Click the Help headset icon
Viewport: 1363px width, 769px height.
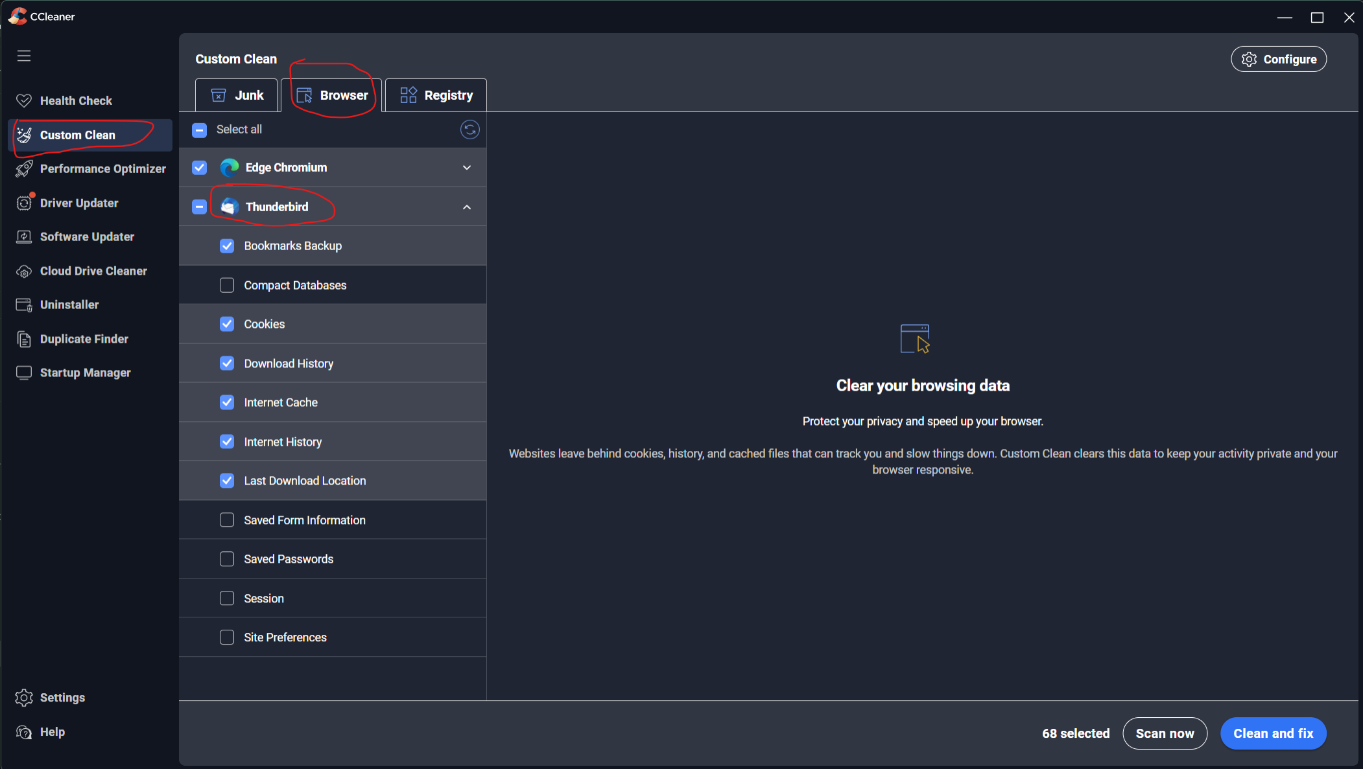tap(24, 732)
